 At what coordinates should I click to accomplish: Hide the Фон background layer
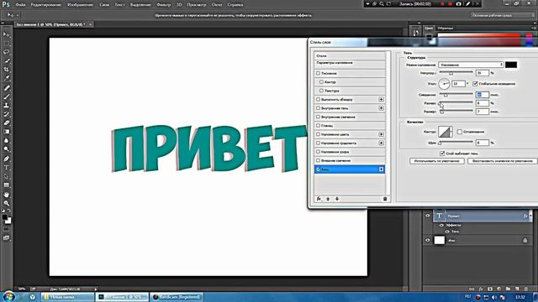pos(428,241)
